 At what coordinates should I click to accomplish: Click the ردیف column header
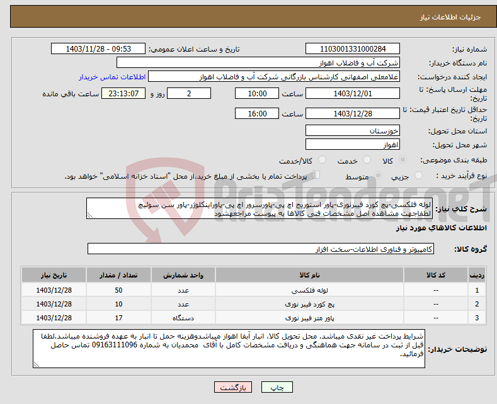(477, 275)
